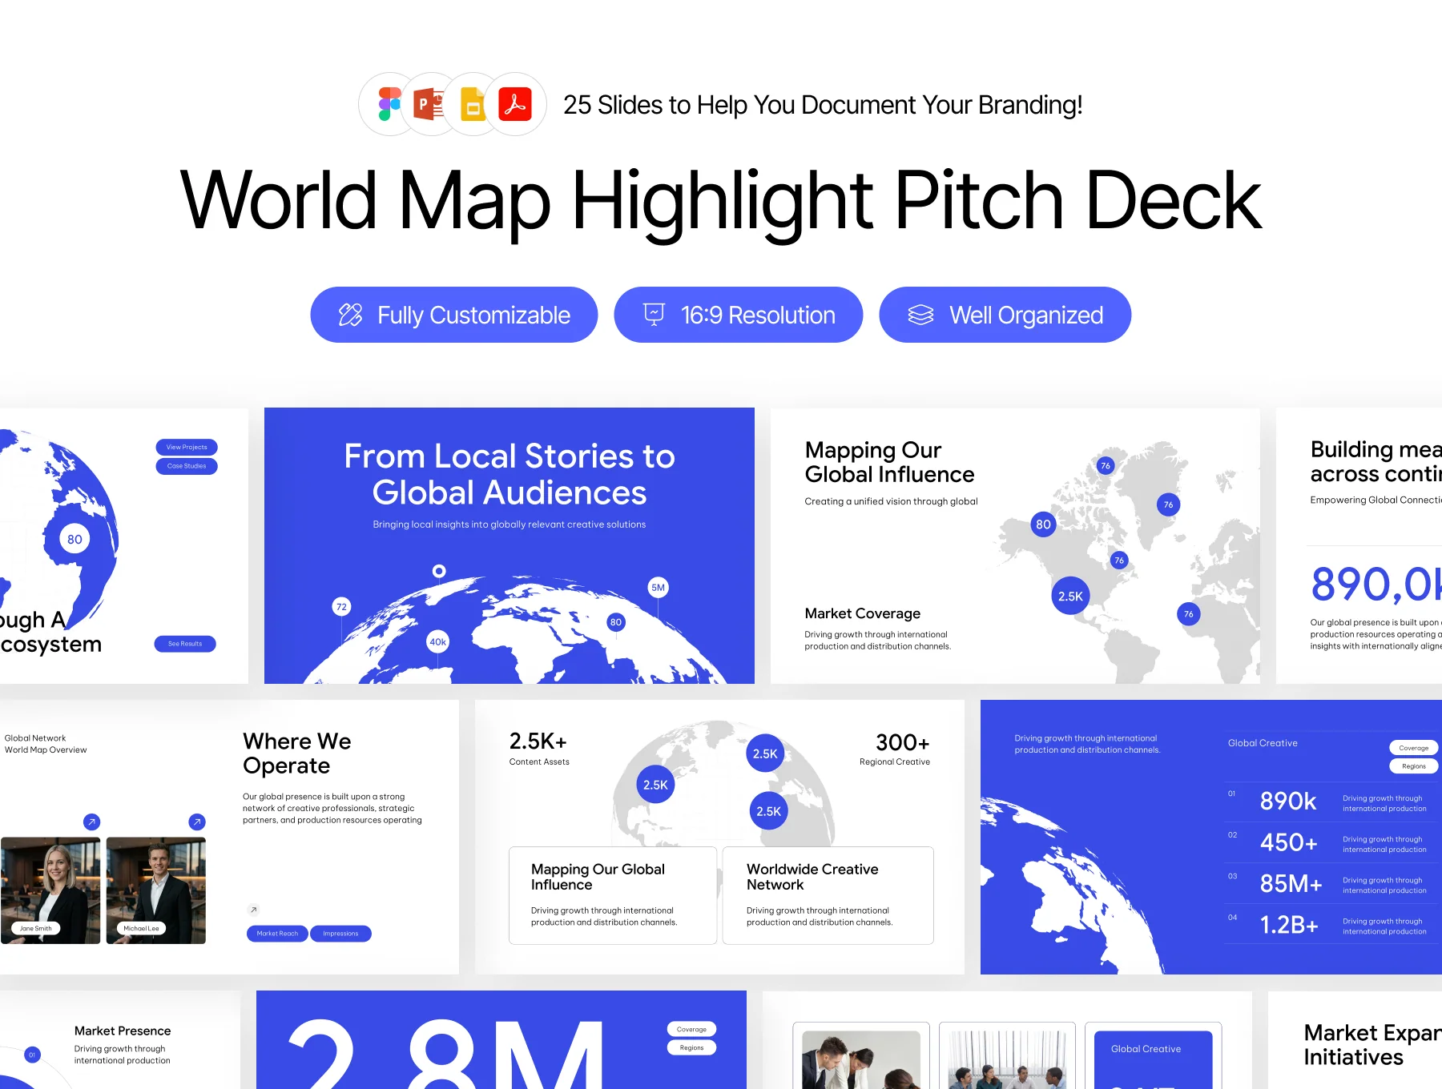Click Coverage button on the 2.8M slide
This screenshot has height=1089, width=1442.
(691, 1030)
